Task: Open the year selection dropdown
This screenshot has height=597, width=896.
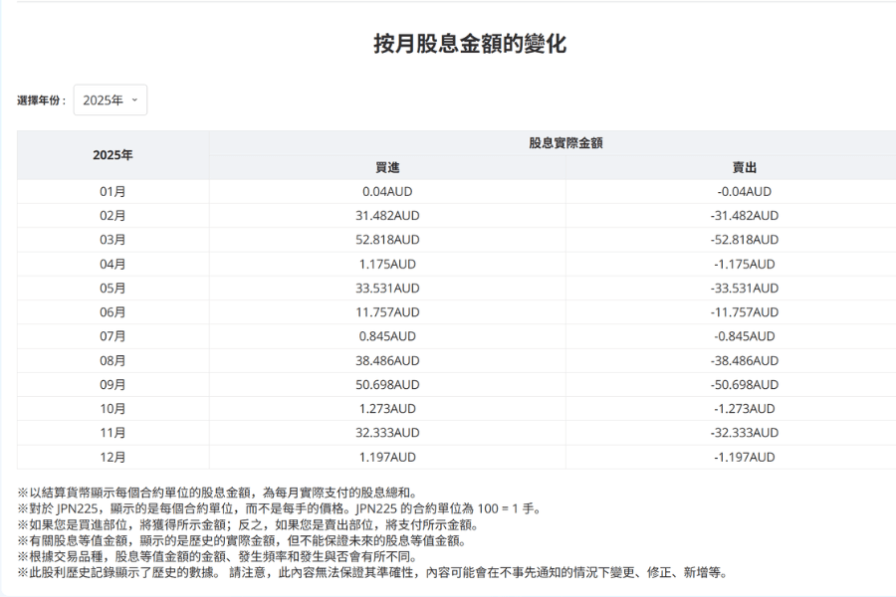Action: (x=110, y=99)
